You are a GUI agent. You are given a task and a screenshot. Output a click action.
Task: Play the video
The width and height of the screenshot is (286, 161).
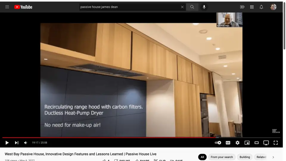[x=7, y=143]
